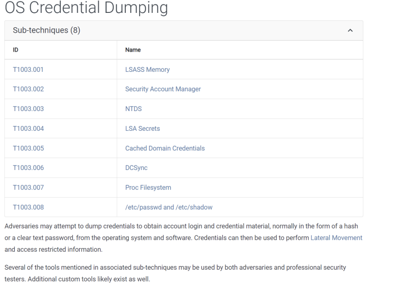Open the LSA Secrets link
The width and height of the screenshot is (398, 287).
pyautogui.click(x=143, y=128)
